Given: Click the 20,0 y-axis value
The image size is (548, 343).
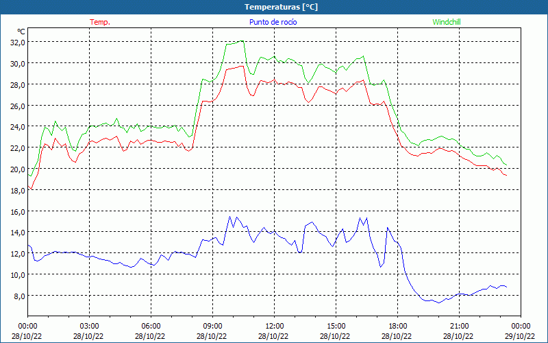Looking at the screenshot, I should coord(18,169).
